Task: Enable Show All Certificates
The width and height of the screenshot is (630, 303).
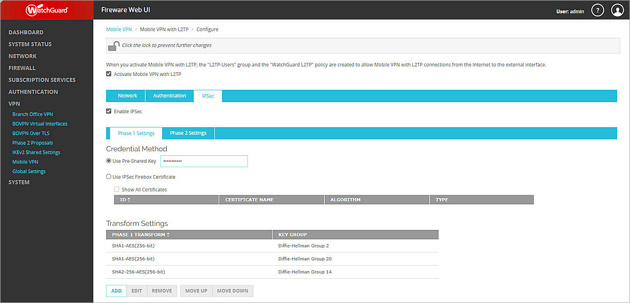Action: coord(117,189)
